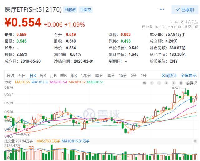Click the MA60:0.51 moving average label
The width and height of the screenshot is (200, 161).
pos(95,82)
